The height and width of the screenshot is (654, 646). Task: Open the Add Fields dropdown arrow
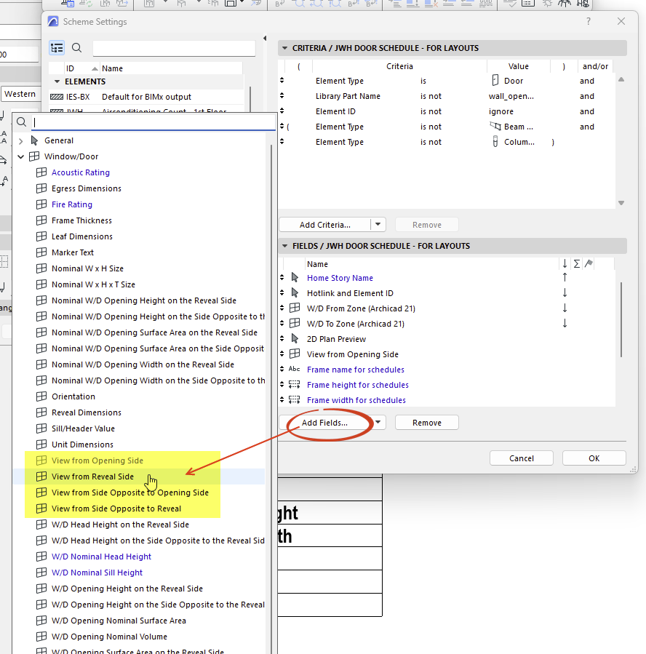(378, 422)
